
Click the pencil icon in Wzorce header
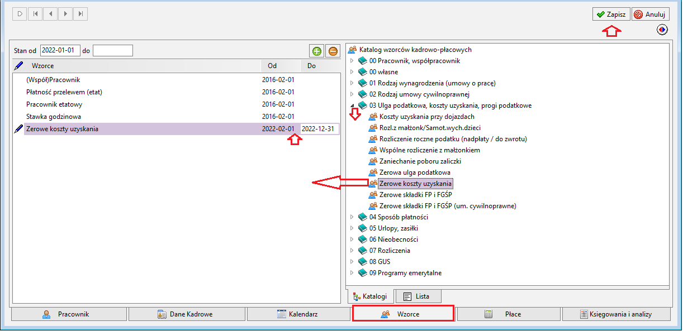tap(18, 66)
